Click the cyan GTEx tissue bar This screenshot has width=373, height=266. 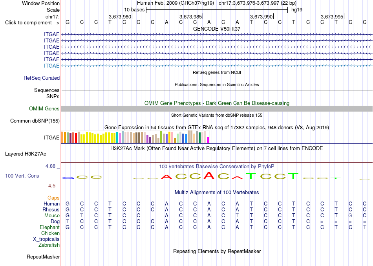point(117,138)
